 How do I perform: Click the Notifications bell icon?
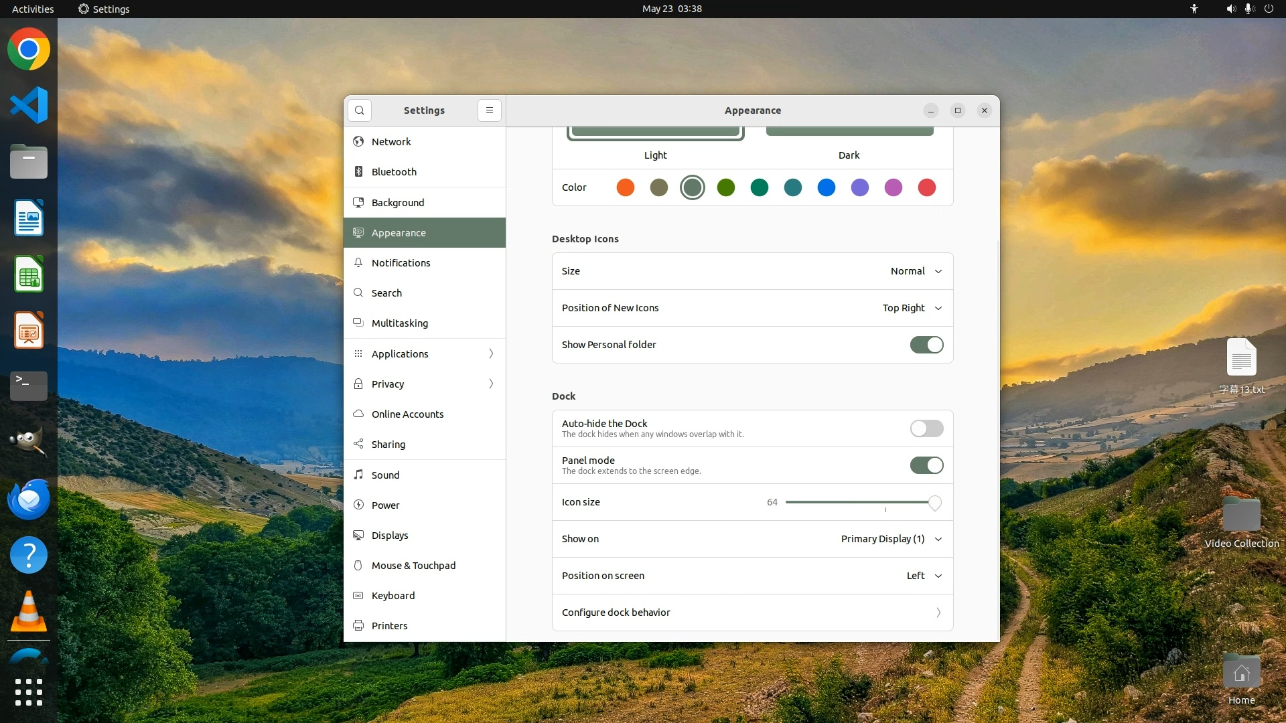(358, 262)
